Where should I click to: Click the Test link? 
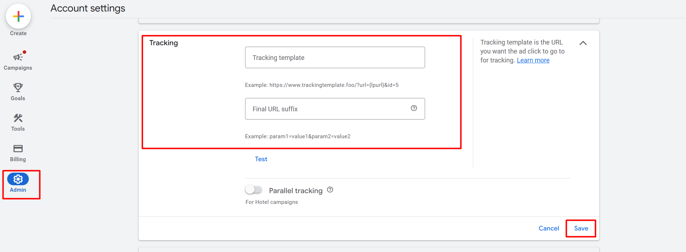(261, 159)
